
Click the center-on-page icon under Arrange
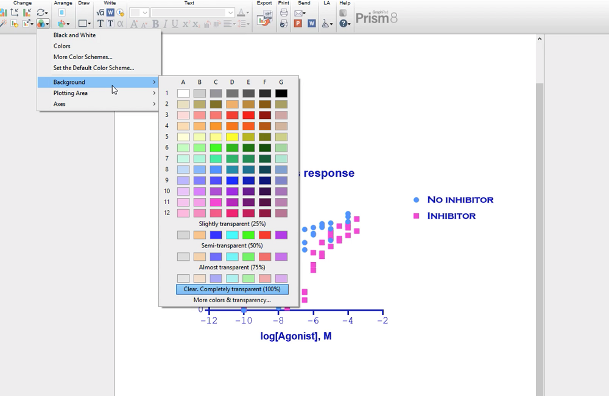(x=62, y=12)
